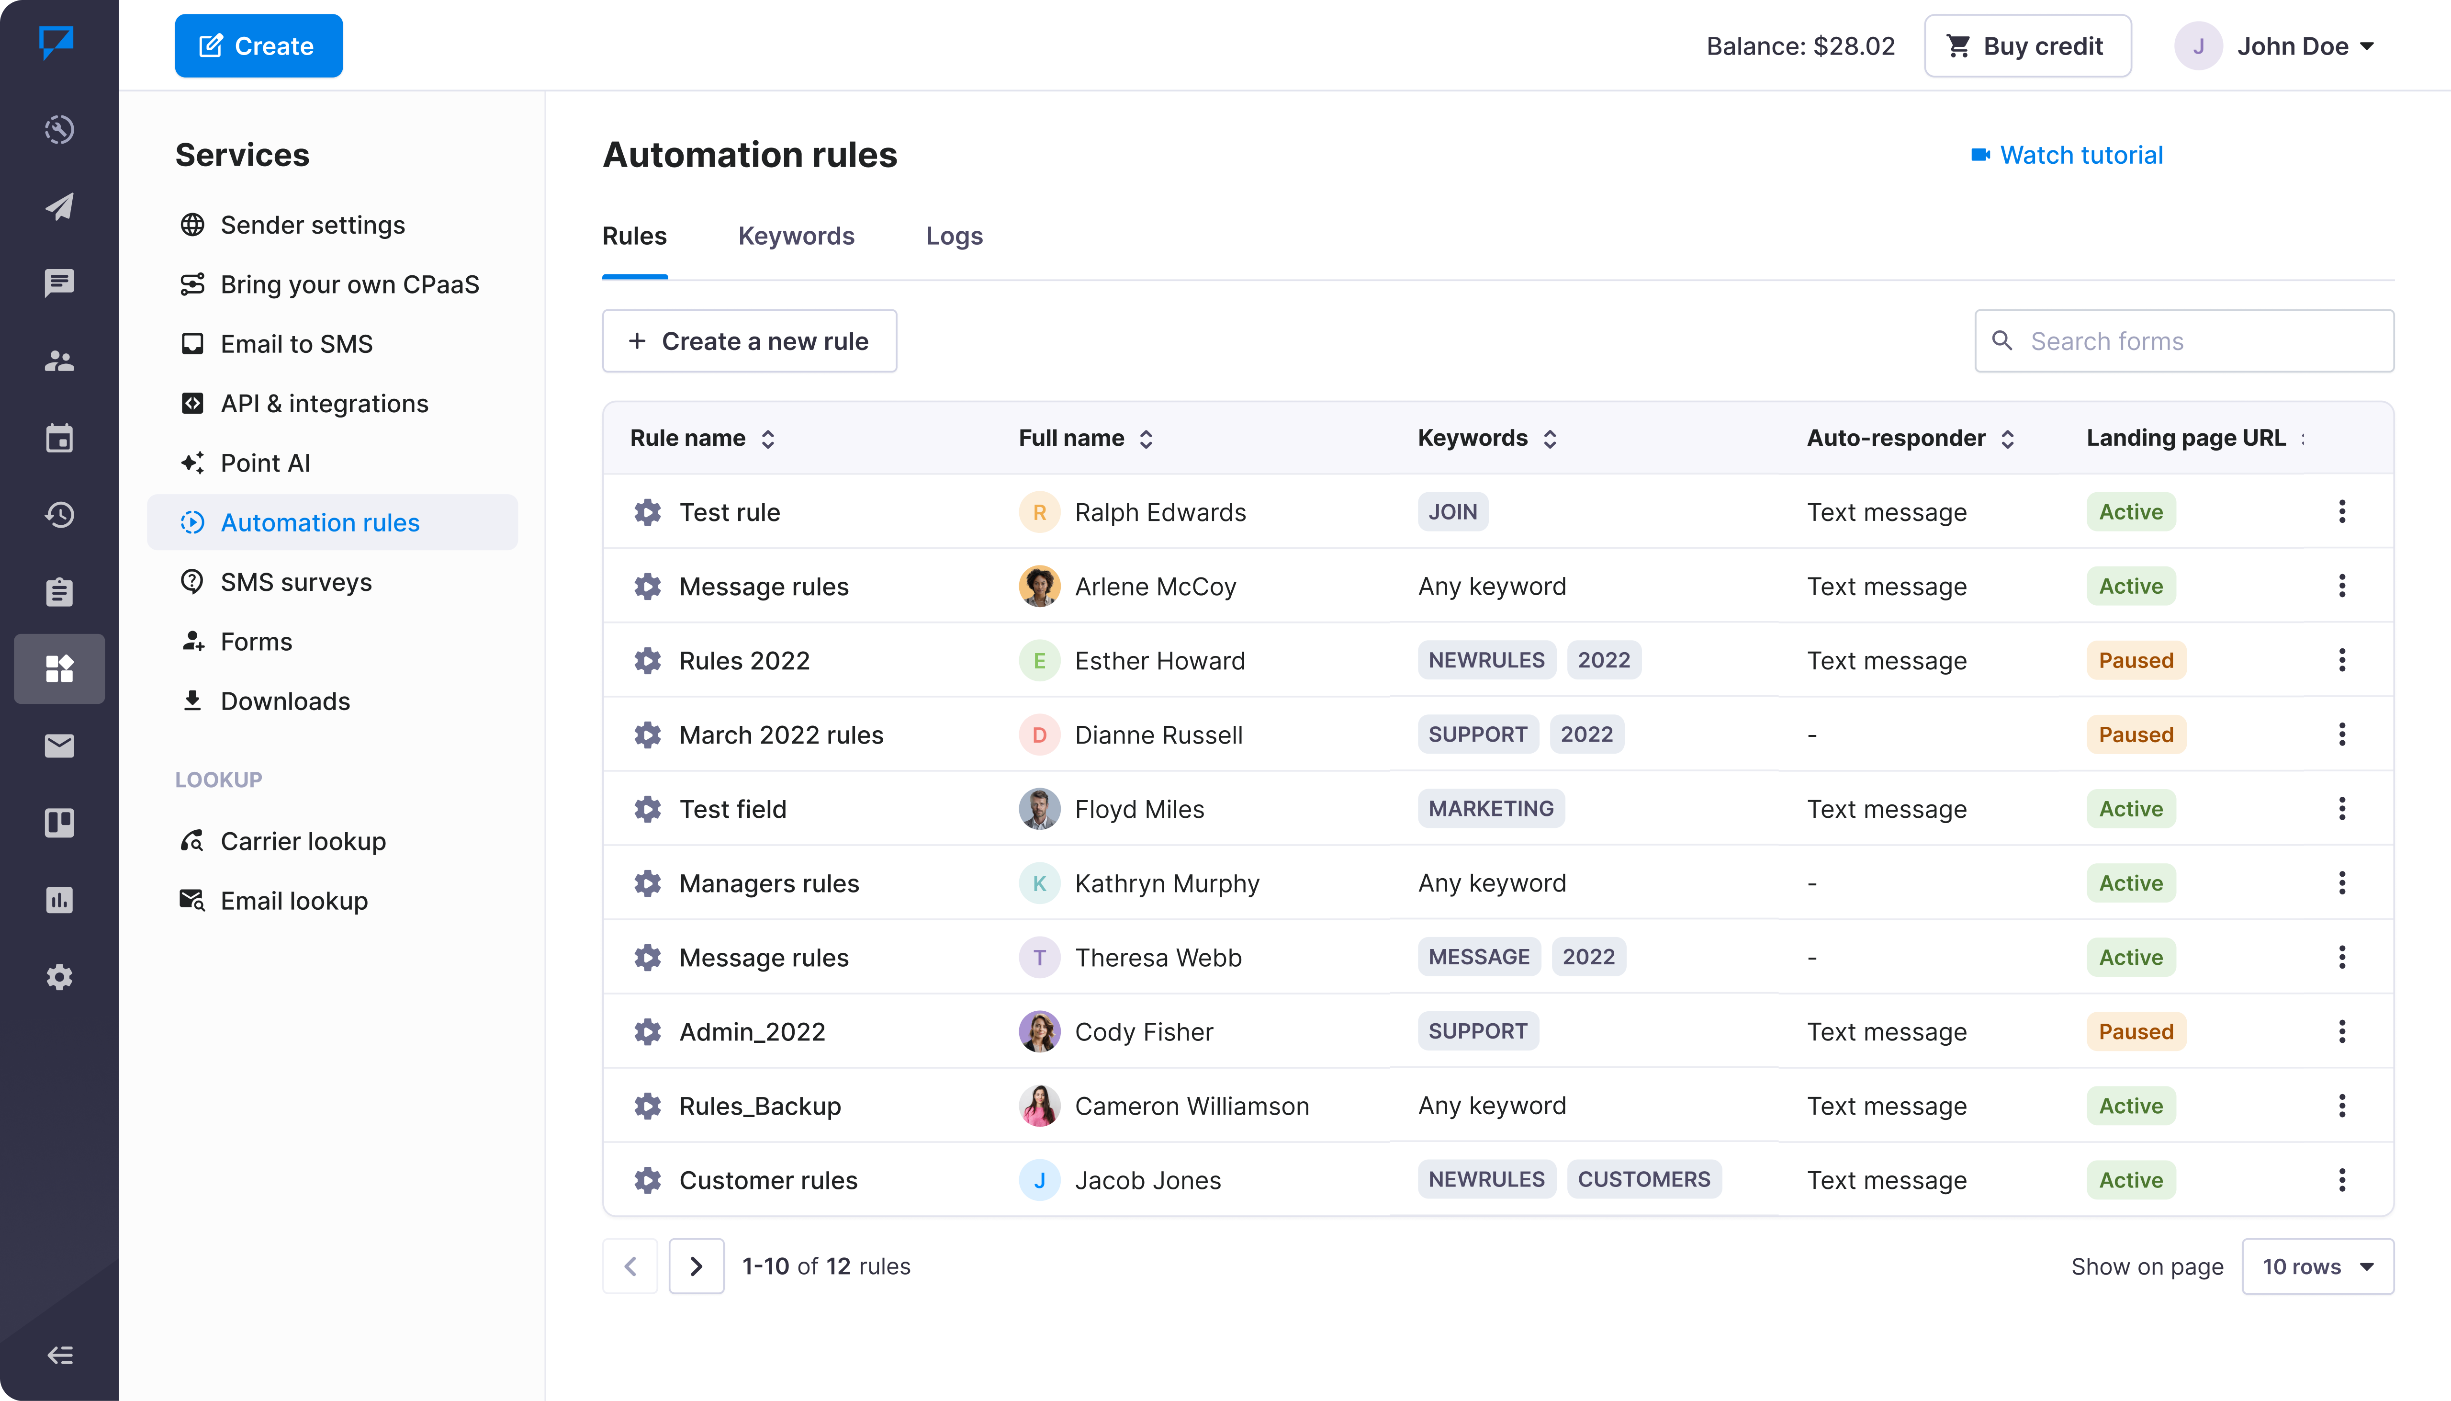Viewport: 2451px width, 1401px height.
Task: Open the history clock icon in sidebar
Action: [x=60, y=515]
